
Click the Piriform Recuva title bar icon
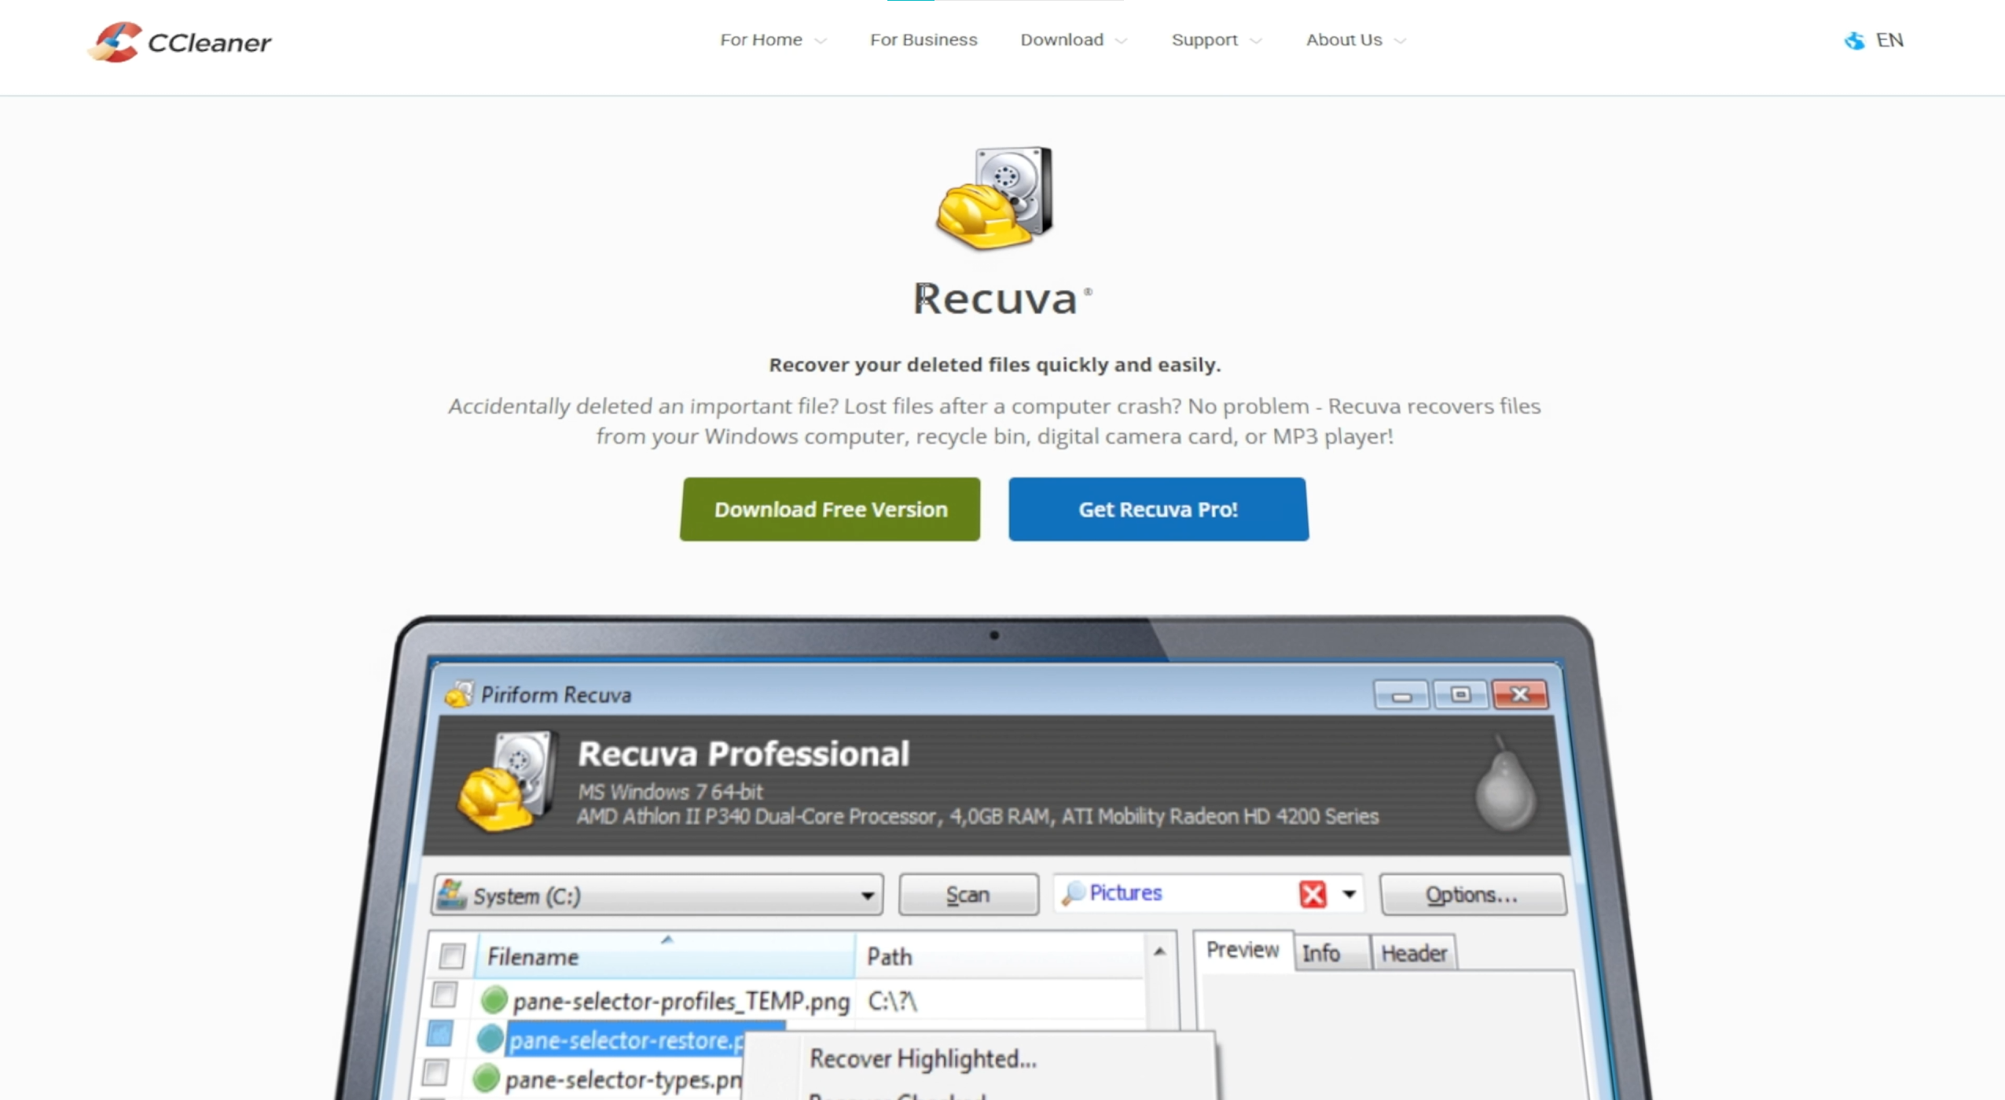pos(458,694)
